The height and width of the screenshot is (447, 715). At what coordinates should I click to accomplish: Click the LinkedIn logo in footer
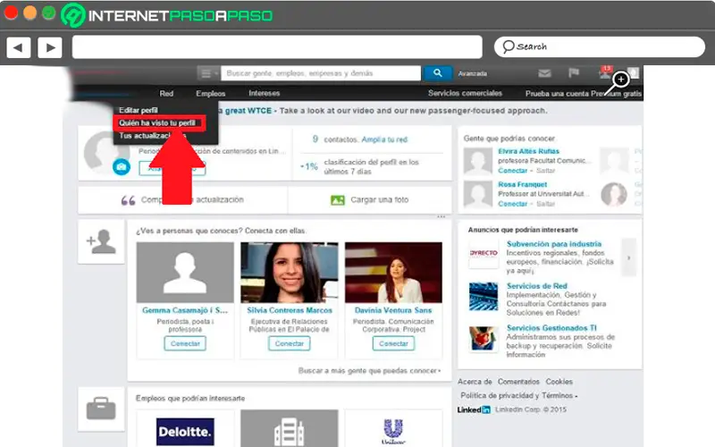pyautogui.click(x=474, y=409)
